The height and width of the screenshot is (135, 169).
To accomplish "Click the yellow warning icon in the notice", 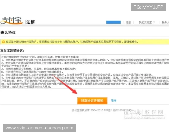I will click(3, 41).
